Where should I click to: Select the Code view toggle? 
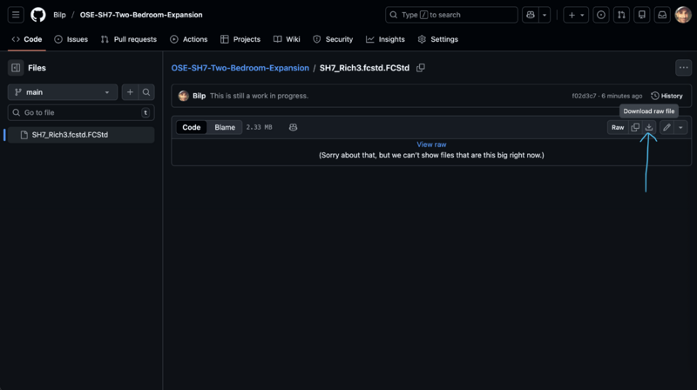(x=192, y=127)
